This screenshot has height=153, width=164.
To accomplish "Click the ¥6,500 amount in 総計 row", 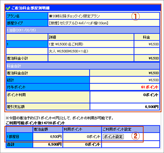I will [153, 80].
